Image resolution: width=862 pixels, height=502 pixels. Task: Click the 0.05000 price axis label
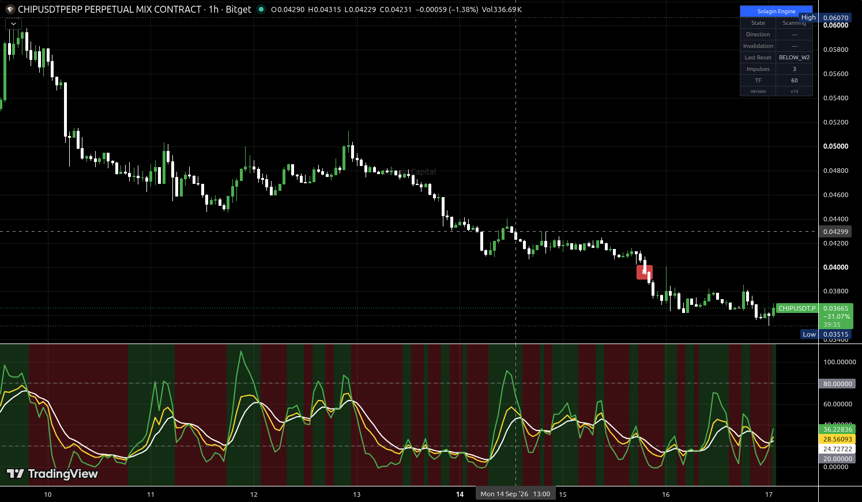[x=835, y=146]
